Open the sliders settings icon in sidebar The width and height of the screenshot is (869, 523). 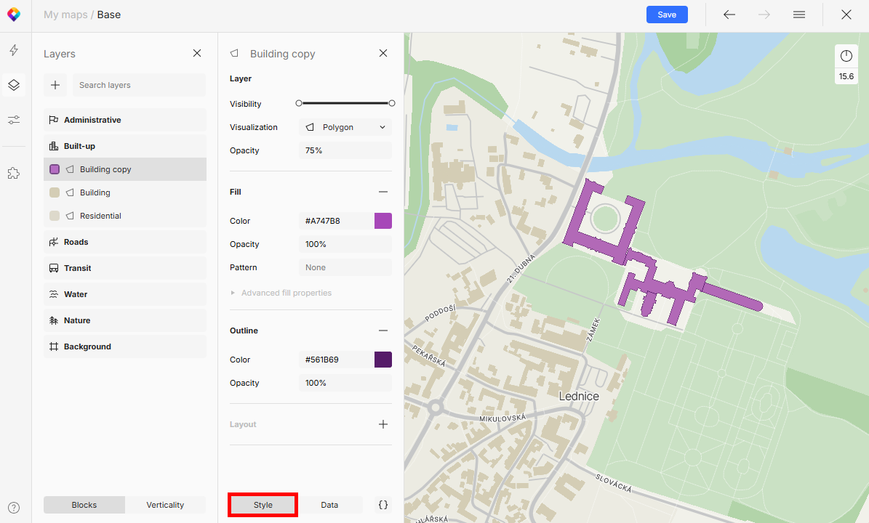(x=14, y=120)
